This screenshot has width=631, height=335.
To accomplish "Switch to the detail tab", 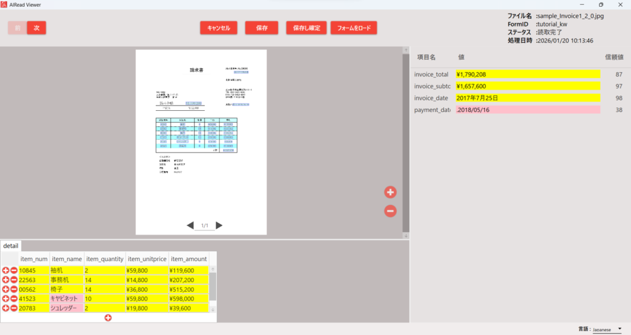I will pyautogui.click(x=10, y=246).
